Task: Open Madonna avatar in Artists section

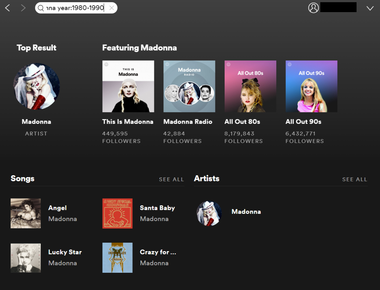Action: 209,213
